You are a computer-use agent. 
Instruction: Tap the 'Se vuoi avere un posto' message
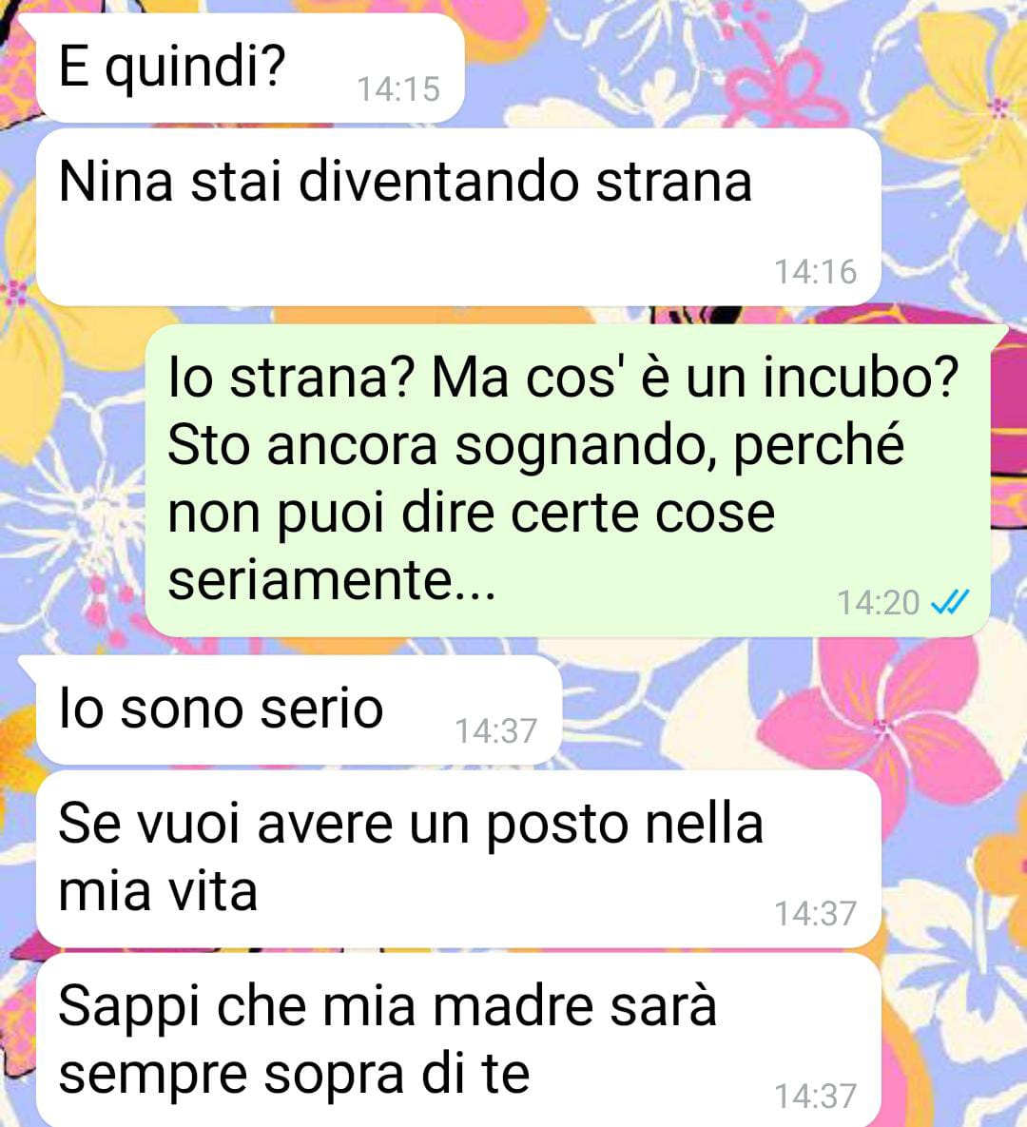(458, 859)
